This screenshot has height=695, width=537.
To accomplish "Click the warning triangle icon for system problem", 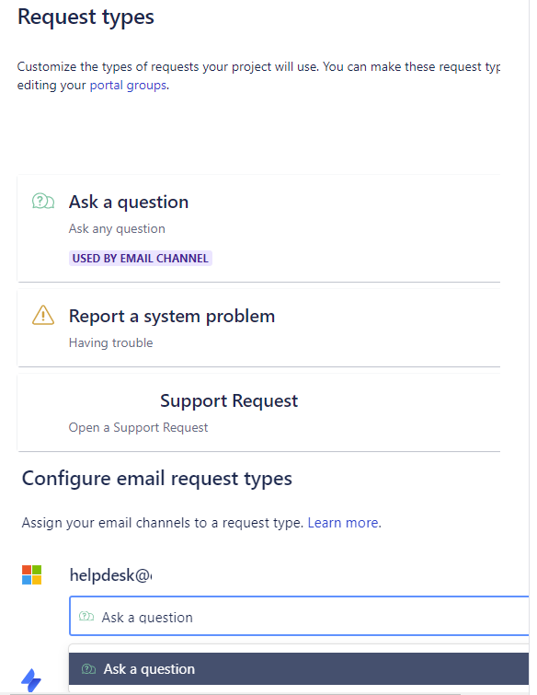I will [x=43, y=315].
